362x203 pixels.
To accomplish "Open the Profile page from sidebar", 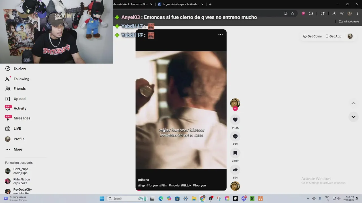I will click(x=15, y=139).
